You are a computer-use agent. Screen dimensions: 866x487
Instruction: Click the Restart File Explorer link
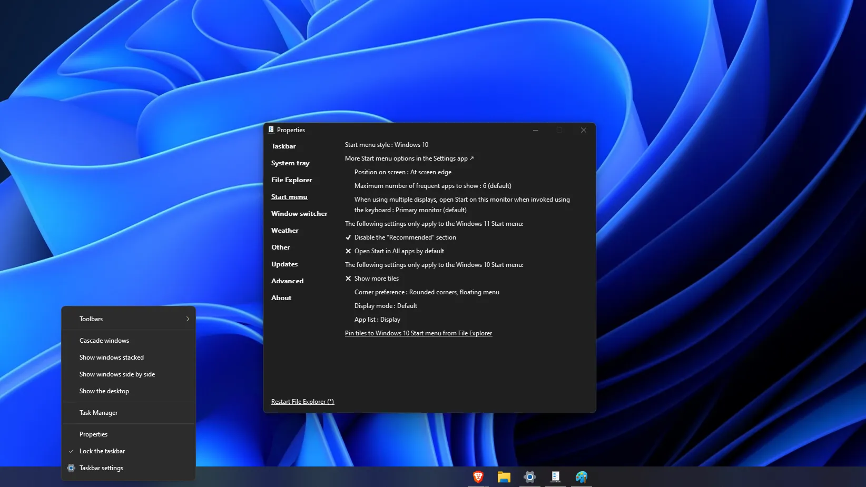302,402
